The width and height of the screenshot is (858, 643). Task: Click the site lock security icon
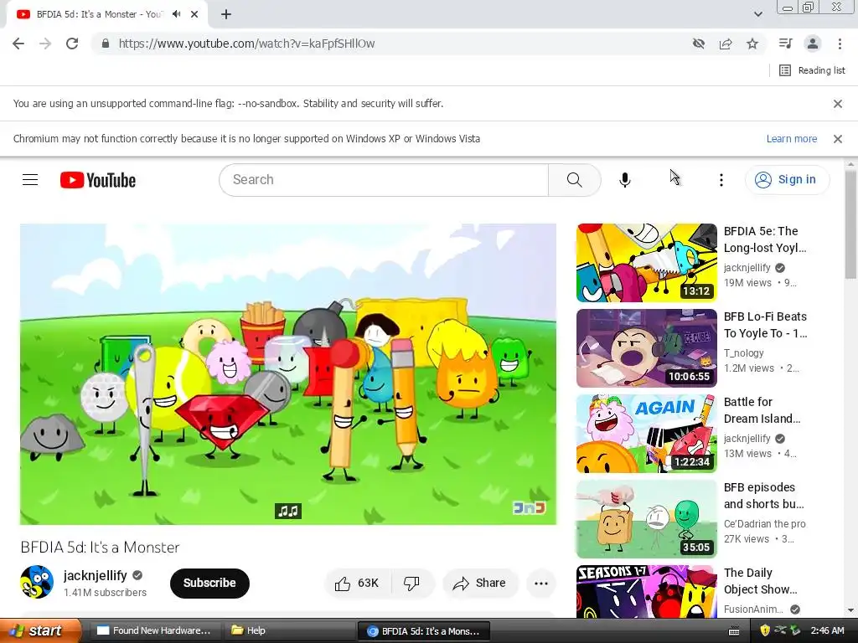[106, 44]
